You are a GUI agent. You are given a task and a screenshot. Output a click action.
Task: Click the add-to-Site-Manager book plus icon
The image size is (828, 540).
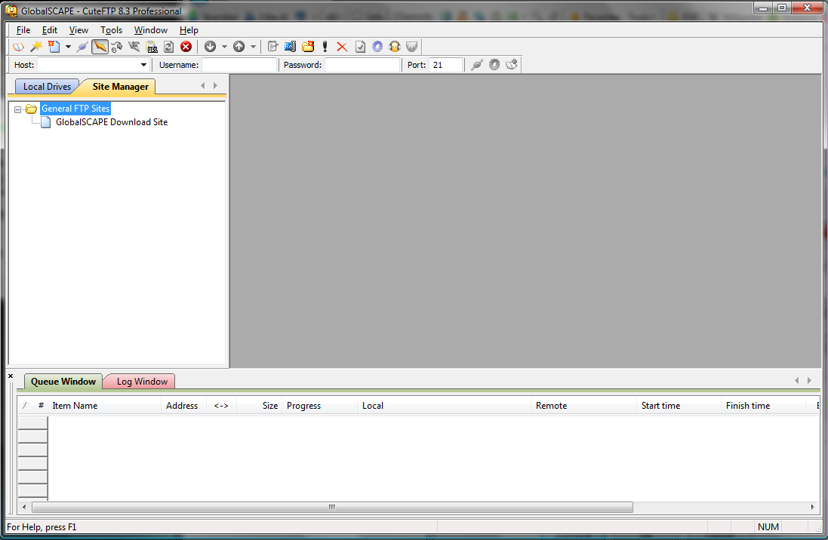point(512,65)
